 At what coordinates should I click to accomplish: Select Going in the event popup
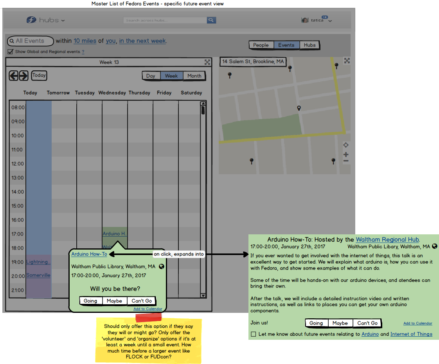[x=90, y=301]
